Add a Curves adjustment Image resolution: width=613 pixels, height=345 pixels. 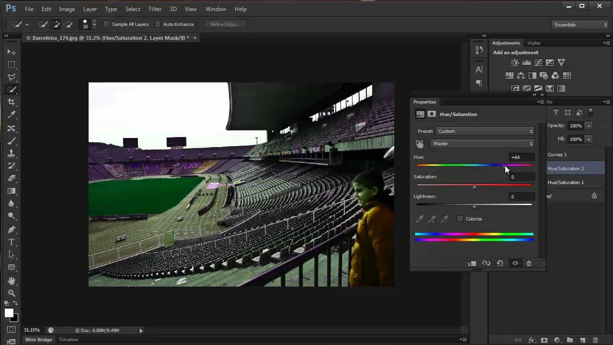pos(538,62)
